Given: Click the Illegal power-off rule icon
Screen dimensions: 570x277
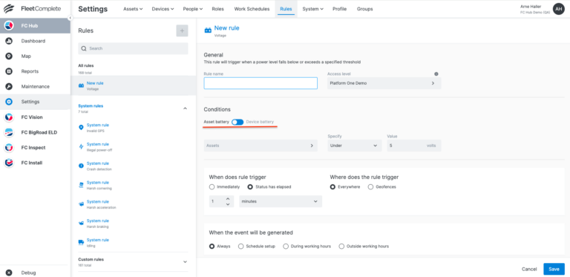Looking at the screenshot, I should point(81,146).
